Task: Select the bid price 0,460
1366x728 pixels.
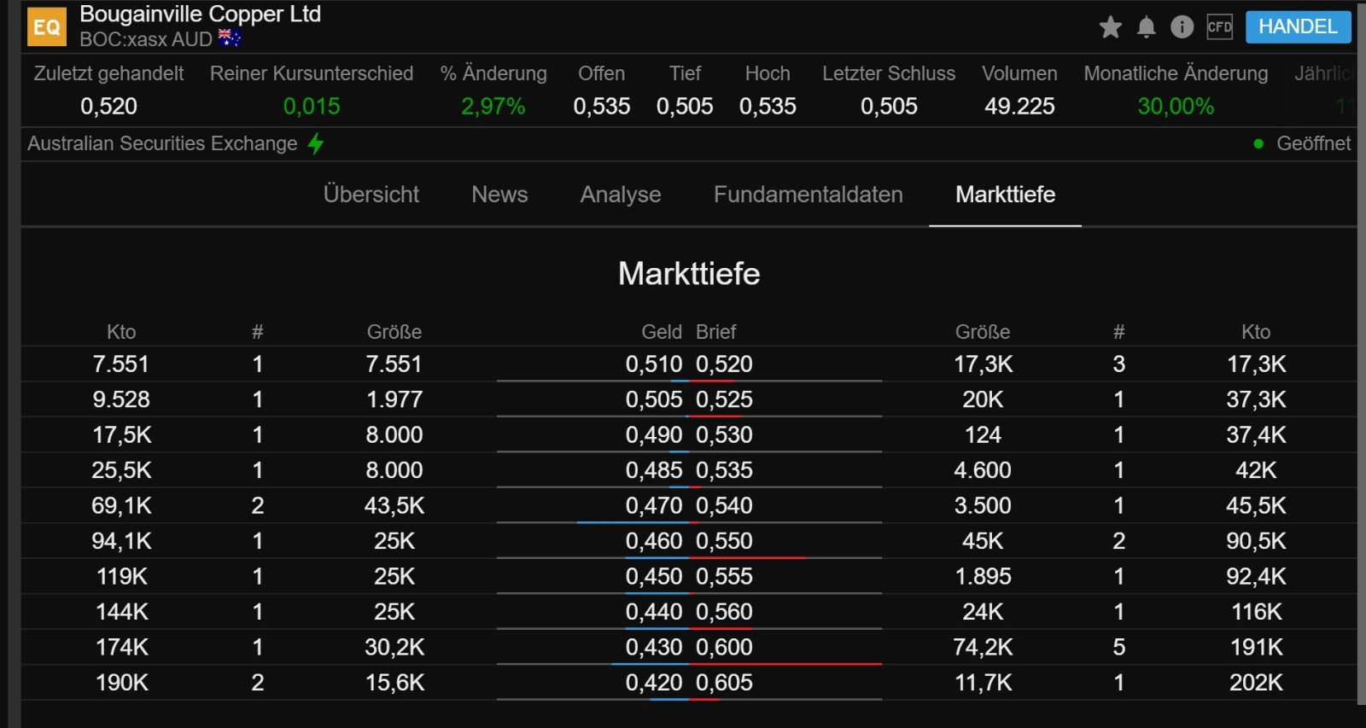Action: (x=654, y=541)
